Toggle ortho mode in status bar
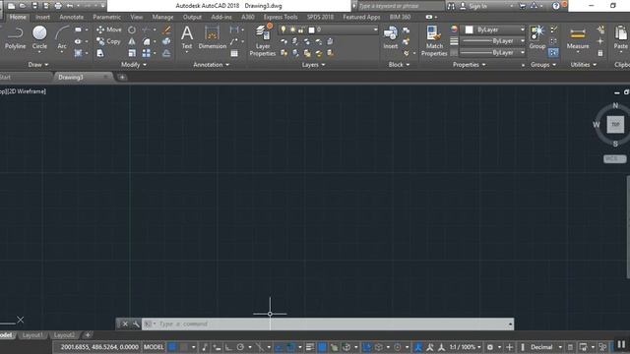 (x=228, y=347)
